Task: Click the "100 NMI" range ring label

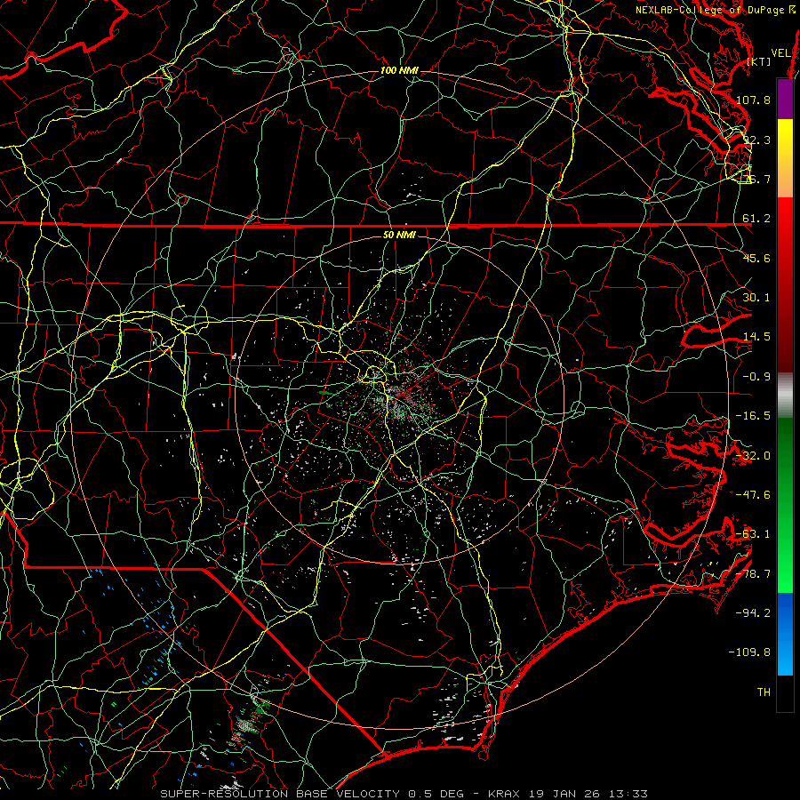Action: [x=399, y=70]
